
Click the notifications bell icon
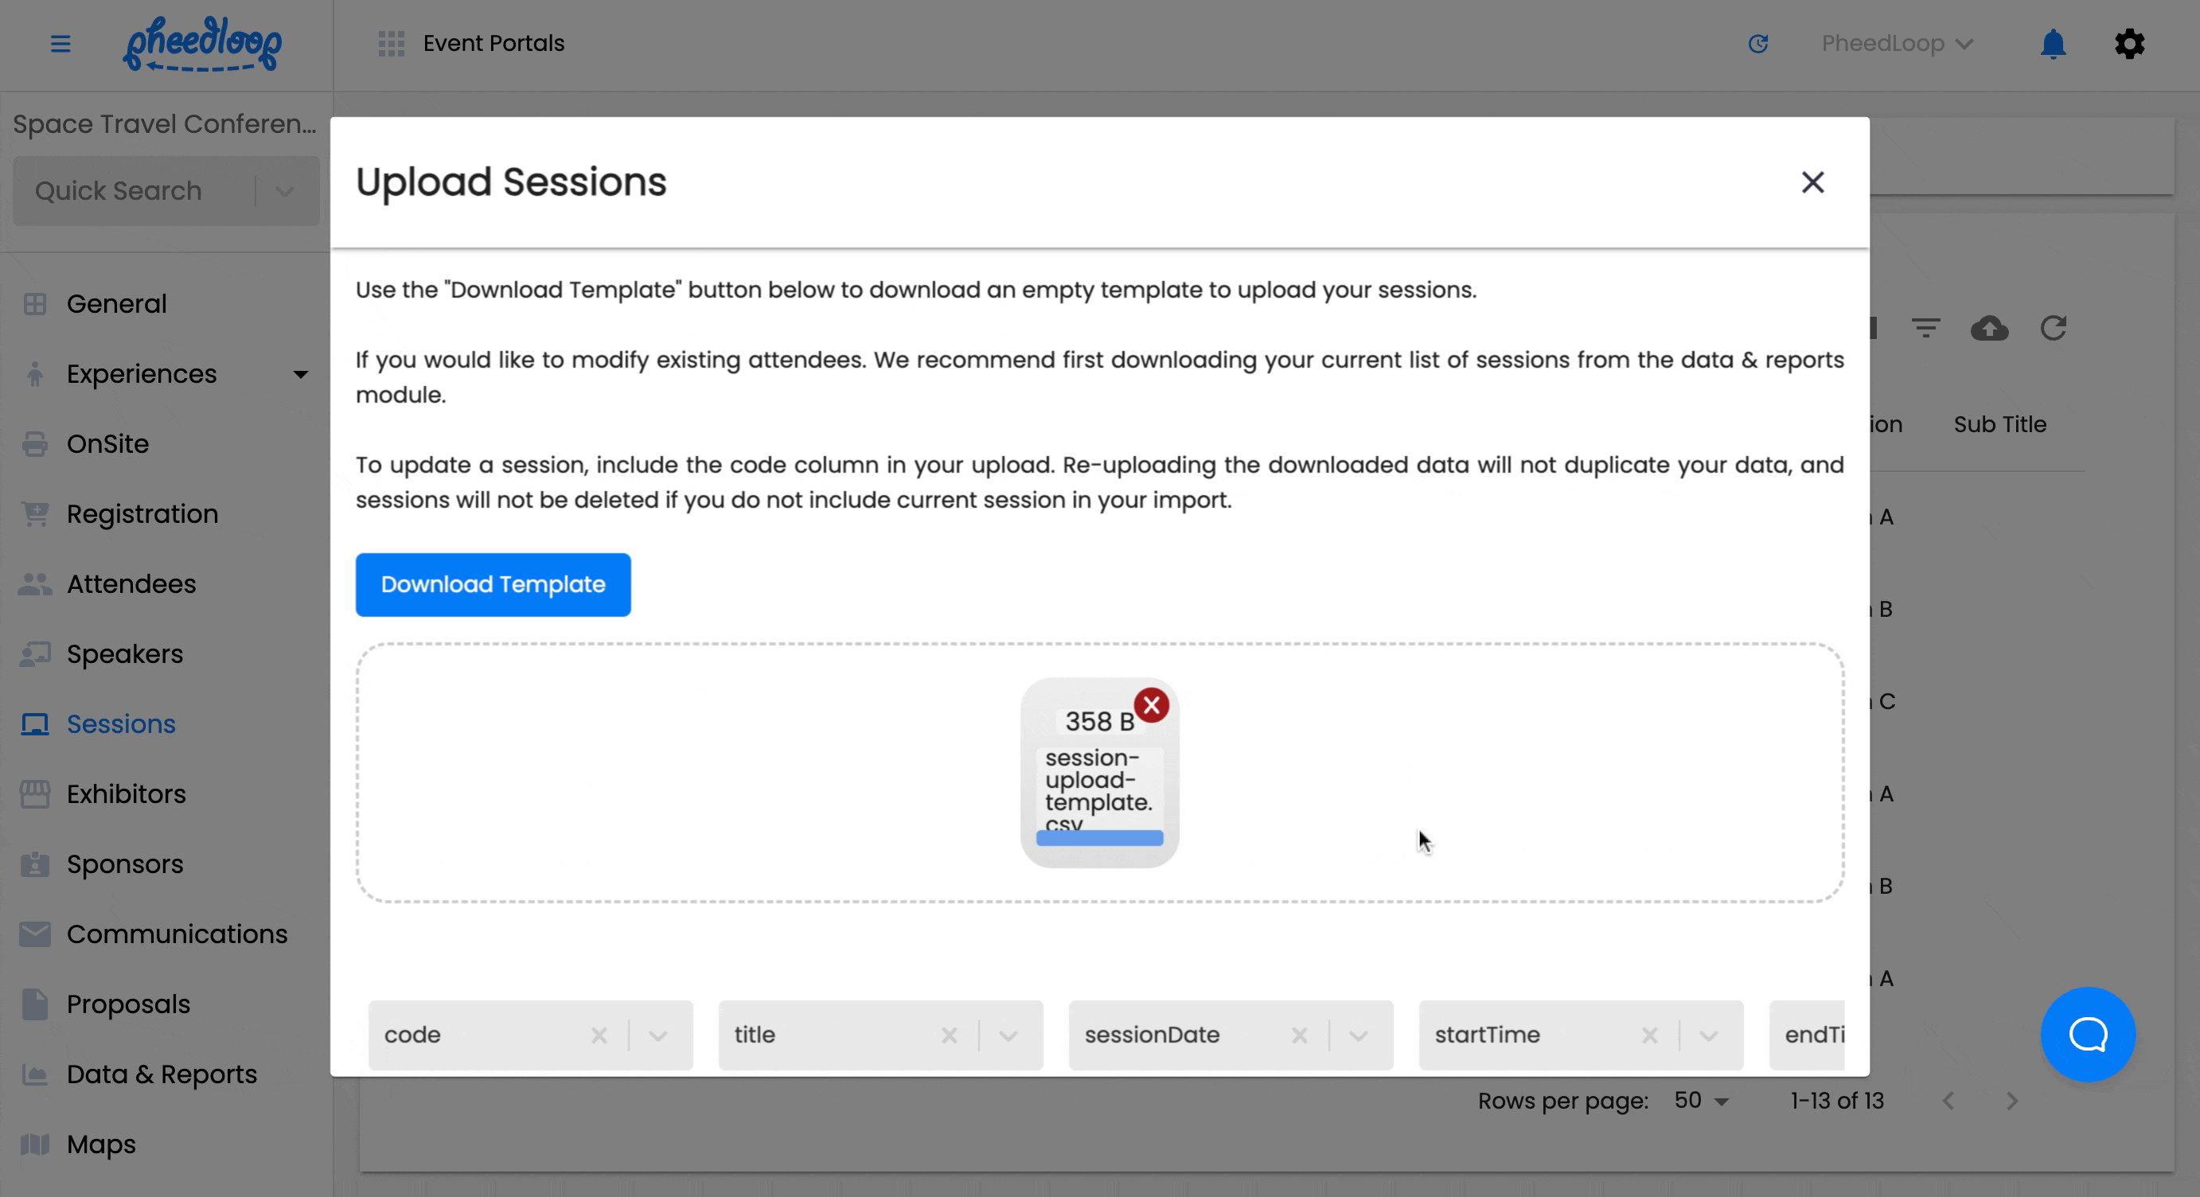2053,44
